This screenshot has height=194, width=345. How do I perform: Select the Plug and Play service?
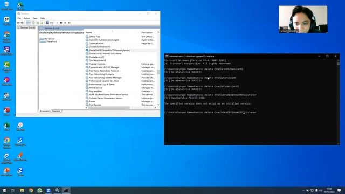[121, 91]
